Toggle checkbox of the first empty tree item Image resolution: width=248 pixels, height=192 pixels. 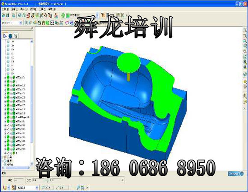[9, 41]
